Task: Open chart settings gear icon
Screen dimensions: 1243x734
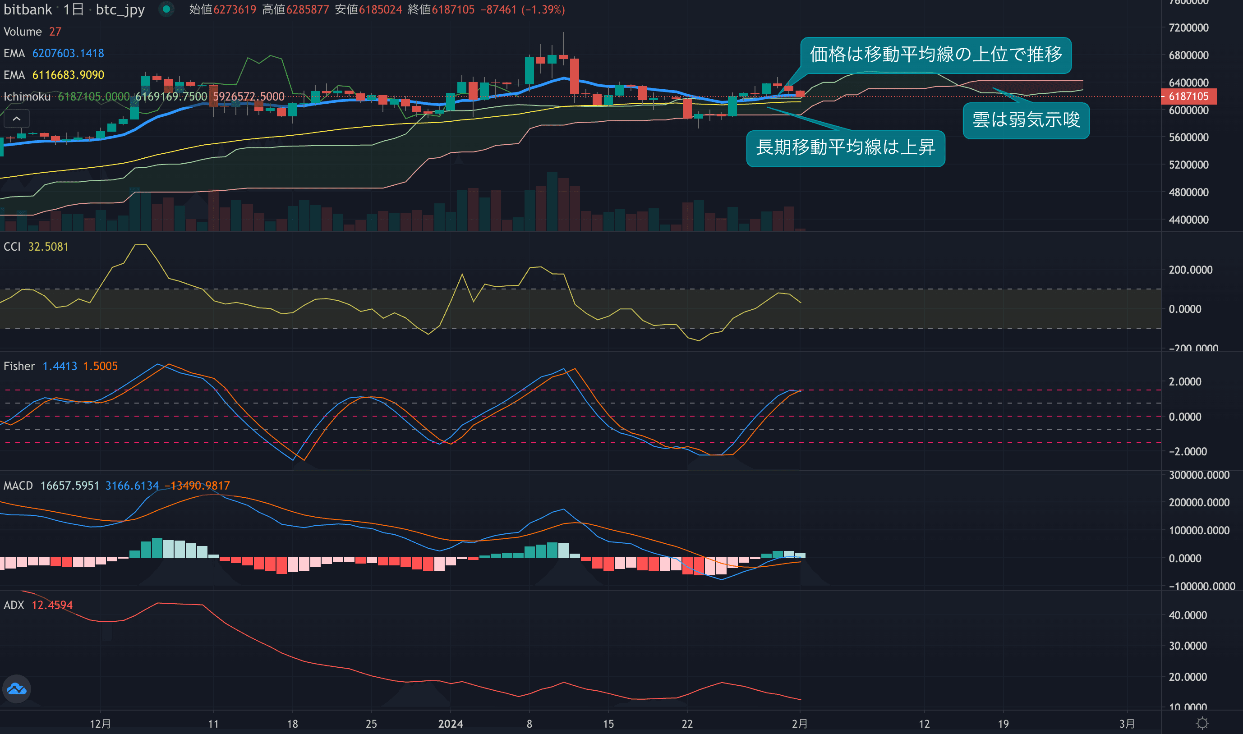Action: 1202,723
